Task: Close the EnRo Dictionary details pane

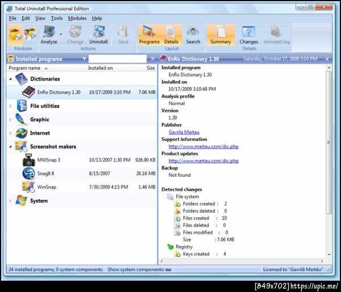Action: 327,59
